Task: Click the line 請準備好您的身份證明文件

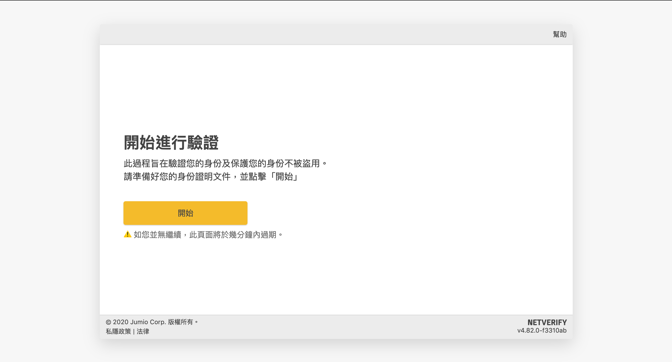Action: point(211,177)
